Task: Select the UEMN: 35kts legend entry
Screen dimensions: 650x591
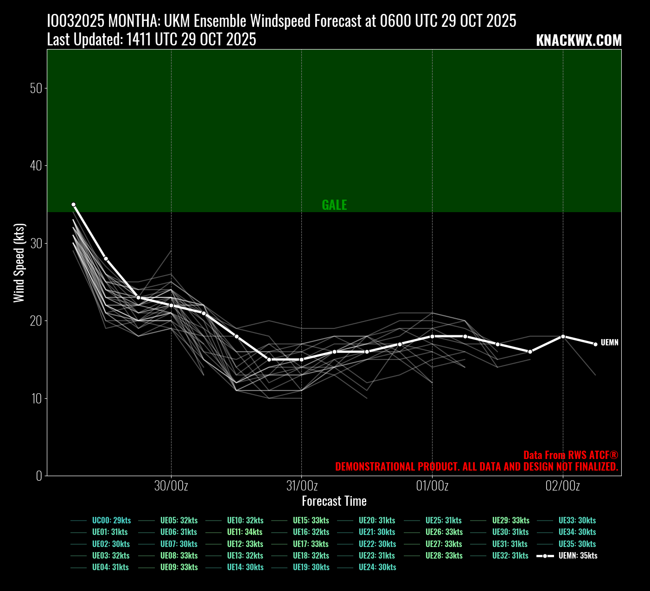Action: (577, 556)
